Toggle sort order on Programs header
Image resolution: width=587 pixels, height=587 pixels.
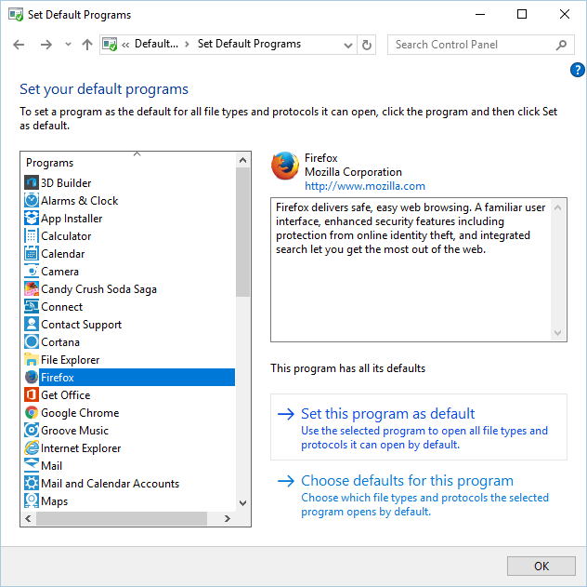pyautogui.click(x=137, y=153)
